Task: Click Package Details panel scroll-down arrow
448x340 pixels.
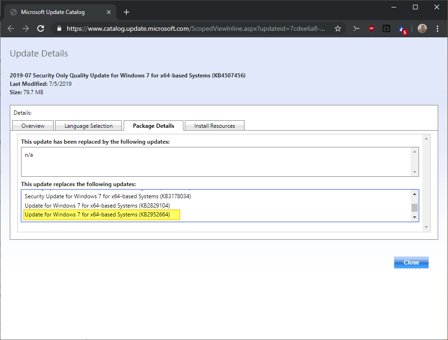Action: pos(426,227)
